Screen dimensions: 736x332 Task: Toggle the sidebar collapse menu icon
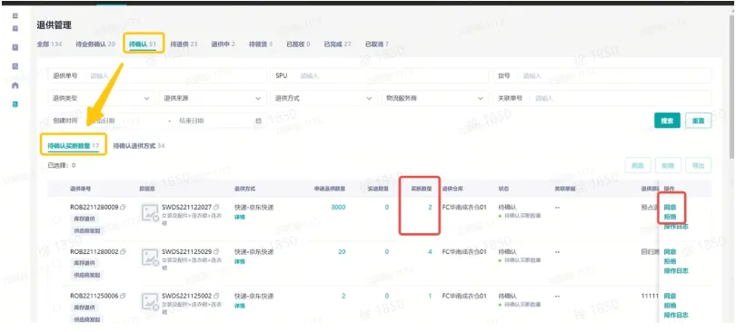coord(15,15)
